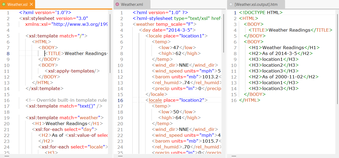Click horizontal scroll handle under Weather.xsl pane

[7, 156]
